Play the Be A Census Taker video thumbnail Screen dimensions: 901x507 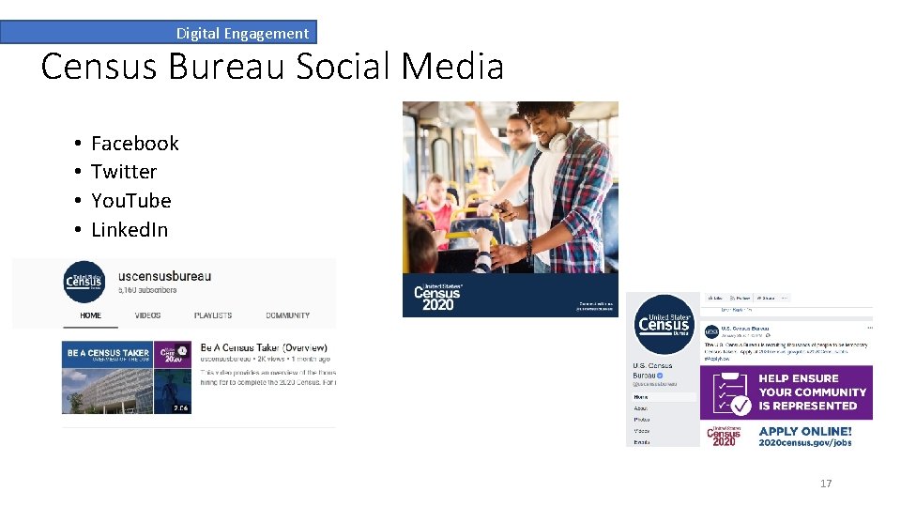[x=127, y=377]
